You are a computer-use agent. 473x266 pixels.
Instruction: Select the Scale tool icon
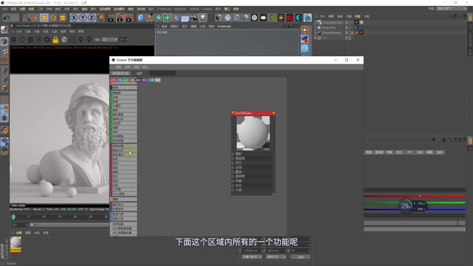[x=44, y=18]
